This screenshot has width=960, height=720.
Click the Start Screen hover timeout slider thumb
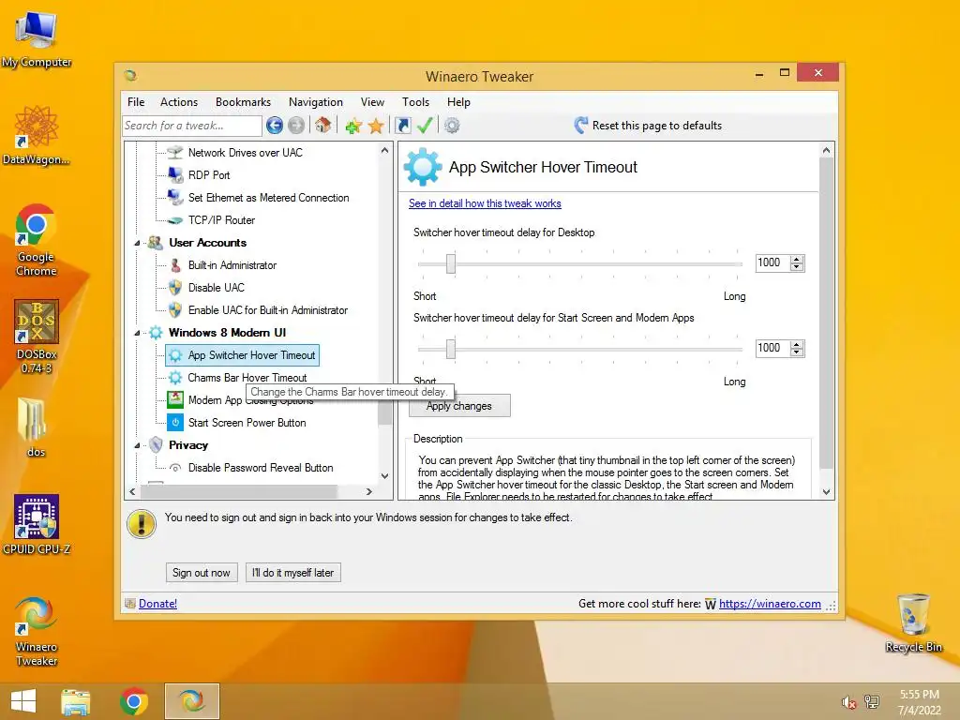point(451,349)
